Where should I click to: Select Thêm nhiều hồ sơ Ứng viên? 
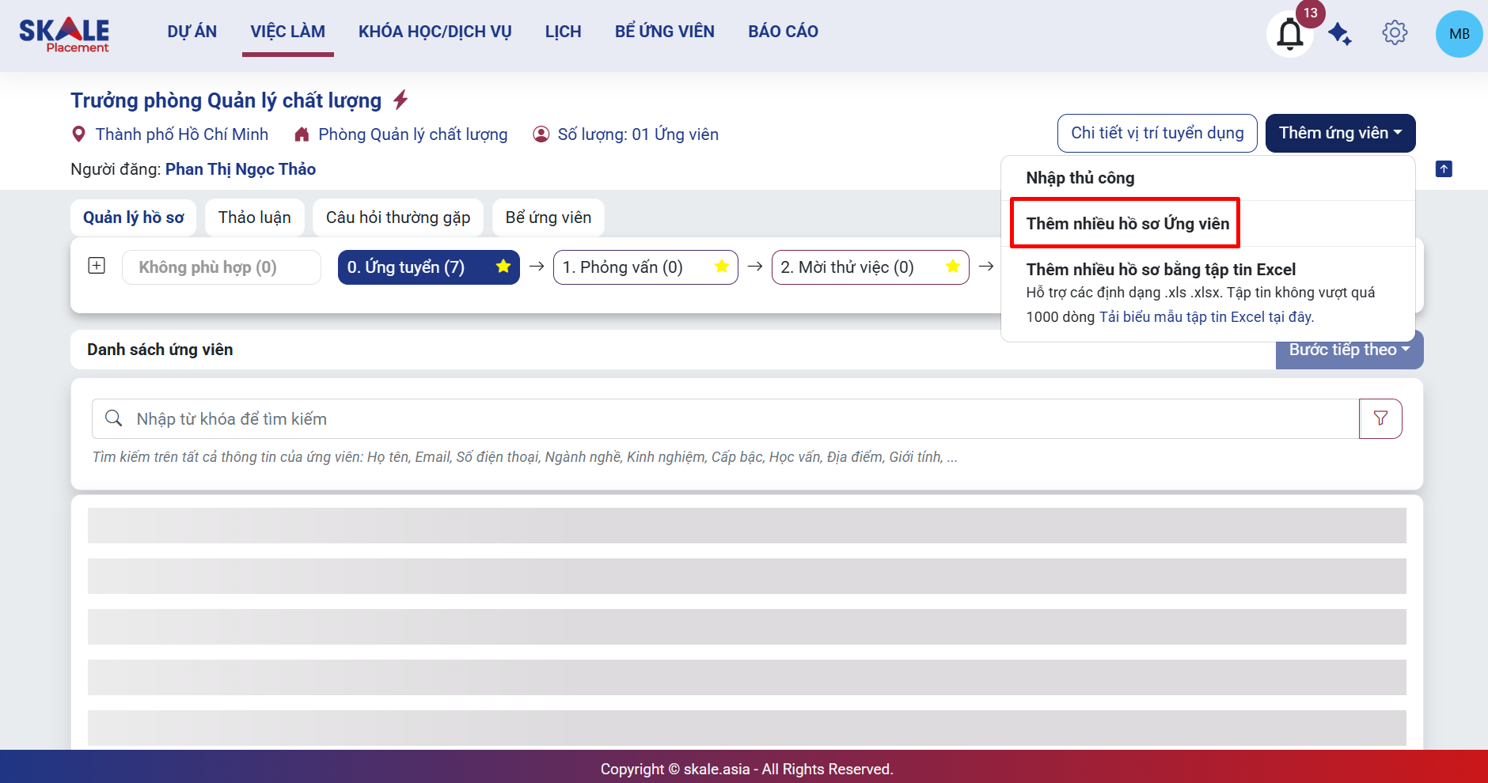1127,224
